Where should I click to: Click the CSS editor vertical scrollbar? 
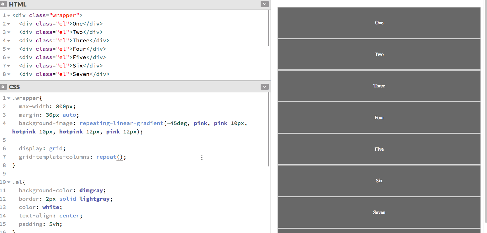[268, 129]
